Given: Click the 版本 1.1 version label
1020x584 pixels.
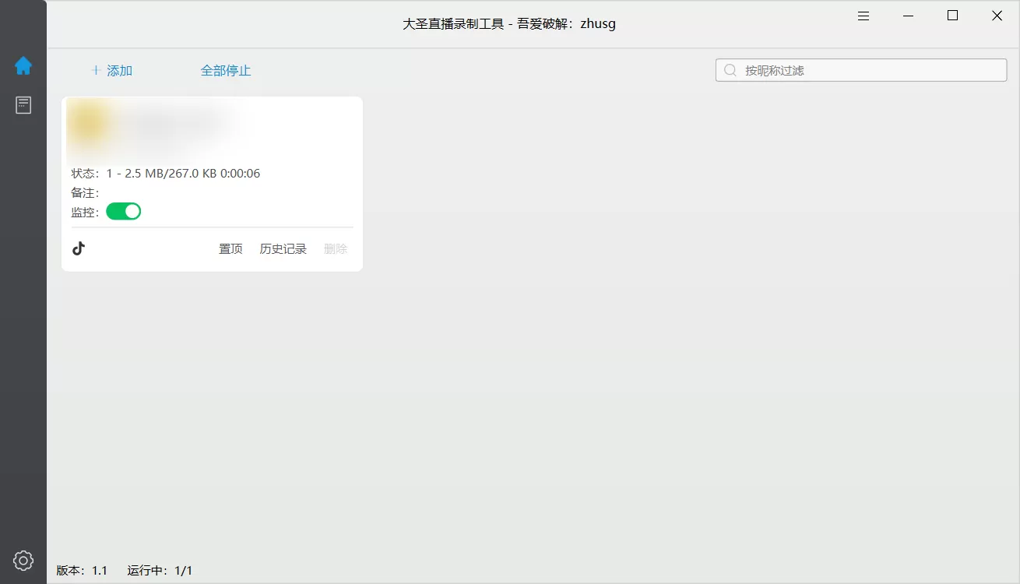Looking at the screenshot, I should coord(83,570).
